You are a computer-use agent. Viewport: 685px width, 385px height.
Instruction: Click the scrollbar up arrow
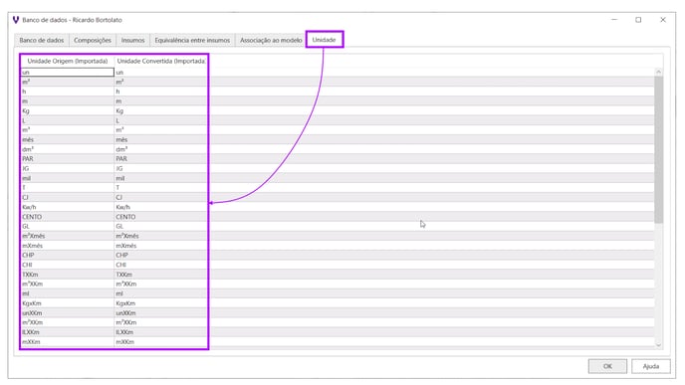coord(658,72)
